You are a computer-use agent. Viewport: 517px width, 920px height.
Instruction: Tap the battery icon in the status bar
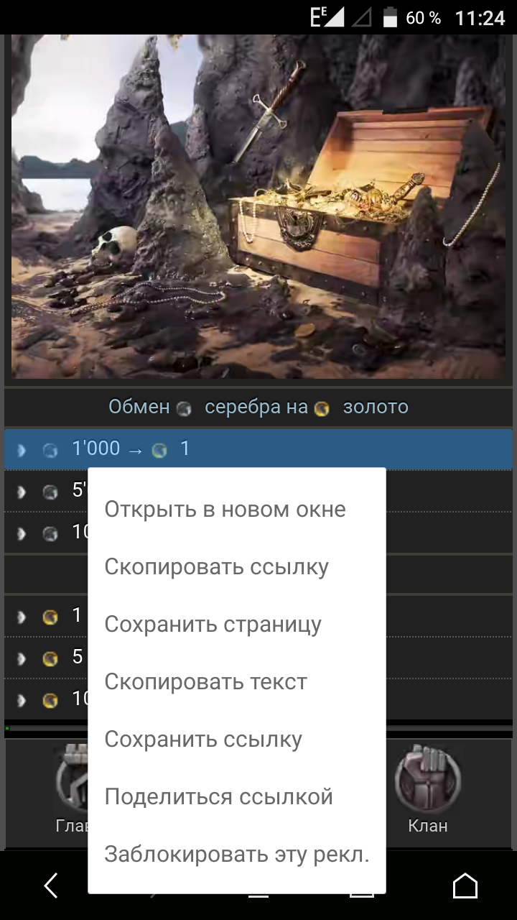[390, 17]
